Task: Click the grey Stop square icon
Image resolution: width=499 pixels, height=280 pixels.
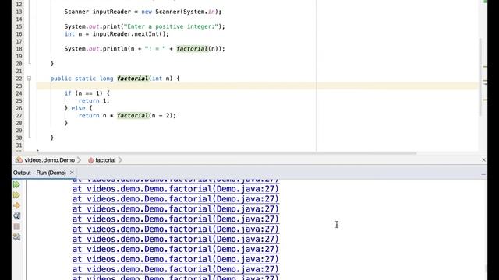Action: coord(16,226)
